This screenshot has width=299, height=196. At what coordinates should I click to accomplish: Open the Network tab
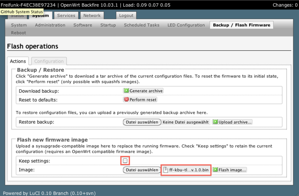(92, 16)
